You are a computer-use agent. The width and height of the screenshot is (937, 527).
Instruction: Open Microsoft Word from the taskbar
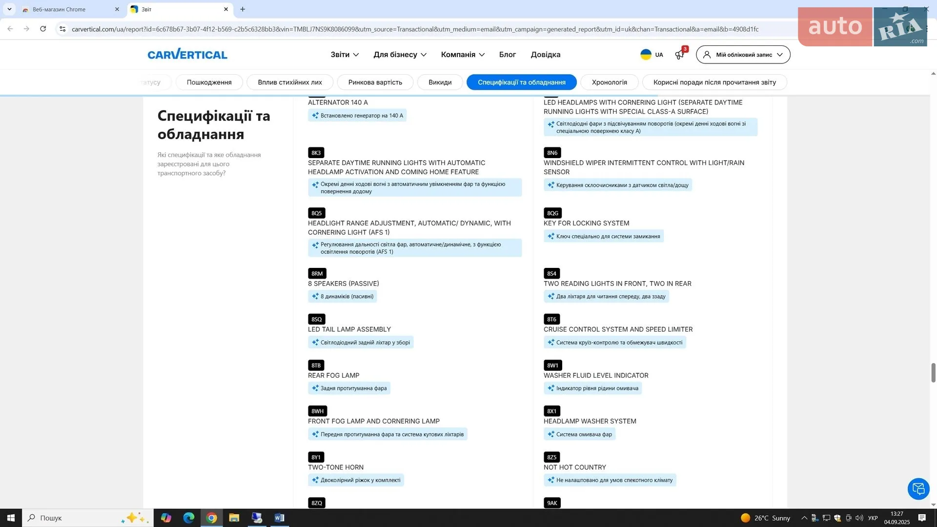[x=279, y=518]
